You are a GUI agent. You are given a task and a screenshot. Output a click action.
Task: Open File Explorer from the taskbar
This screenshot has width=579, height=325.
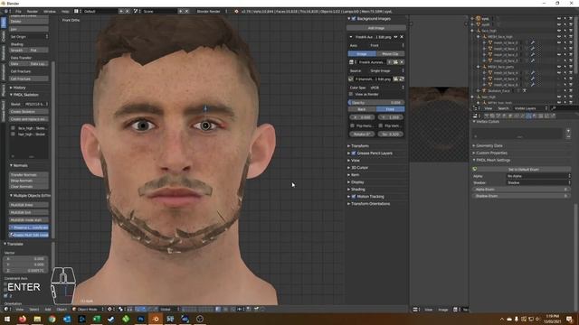click(37, 319)
